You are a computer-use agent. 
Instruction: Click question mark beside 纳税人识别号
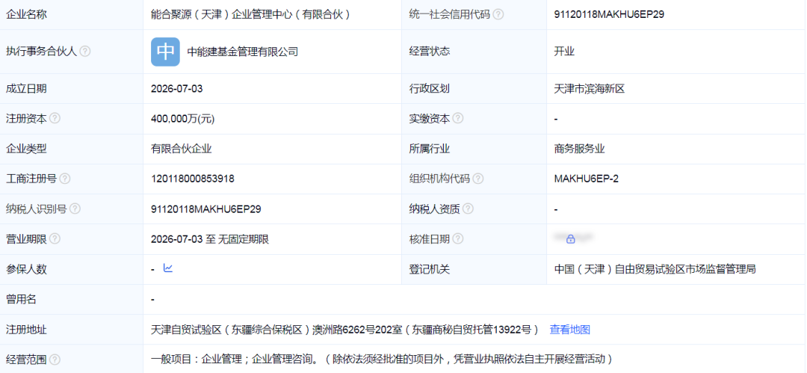coord(75,209)
